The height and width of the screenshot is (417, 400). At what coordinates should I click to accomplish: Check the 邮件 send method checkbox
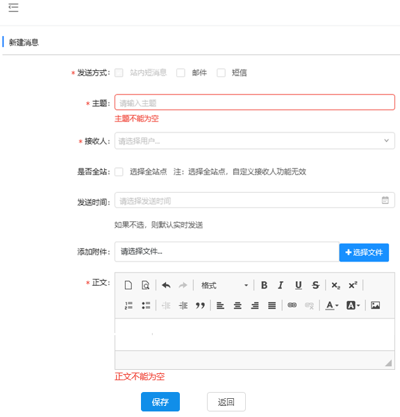181,73
